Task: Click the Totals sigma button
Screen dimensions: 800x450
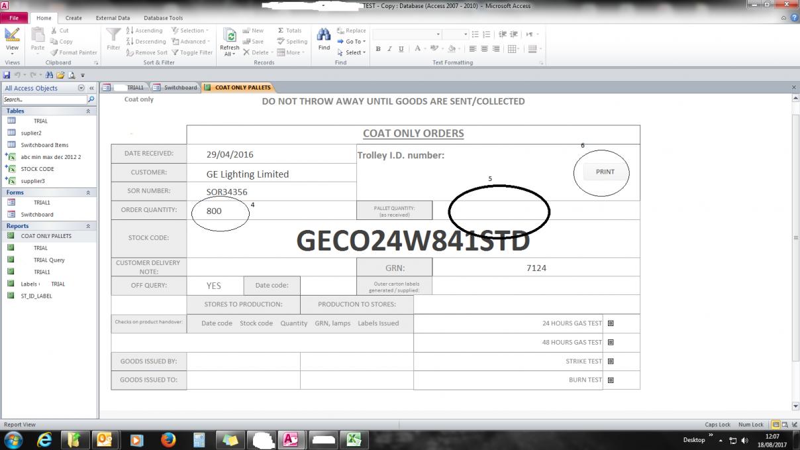Action: point(289,30)
